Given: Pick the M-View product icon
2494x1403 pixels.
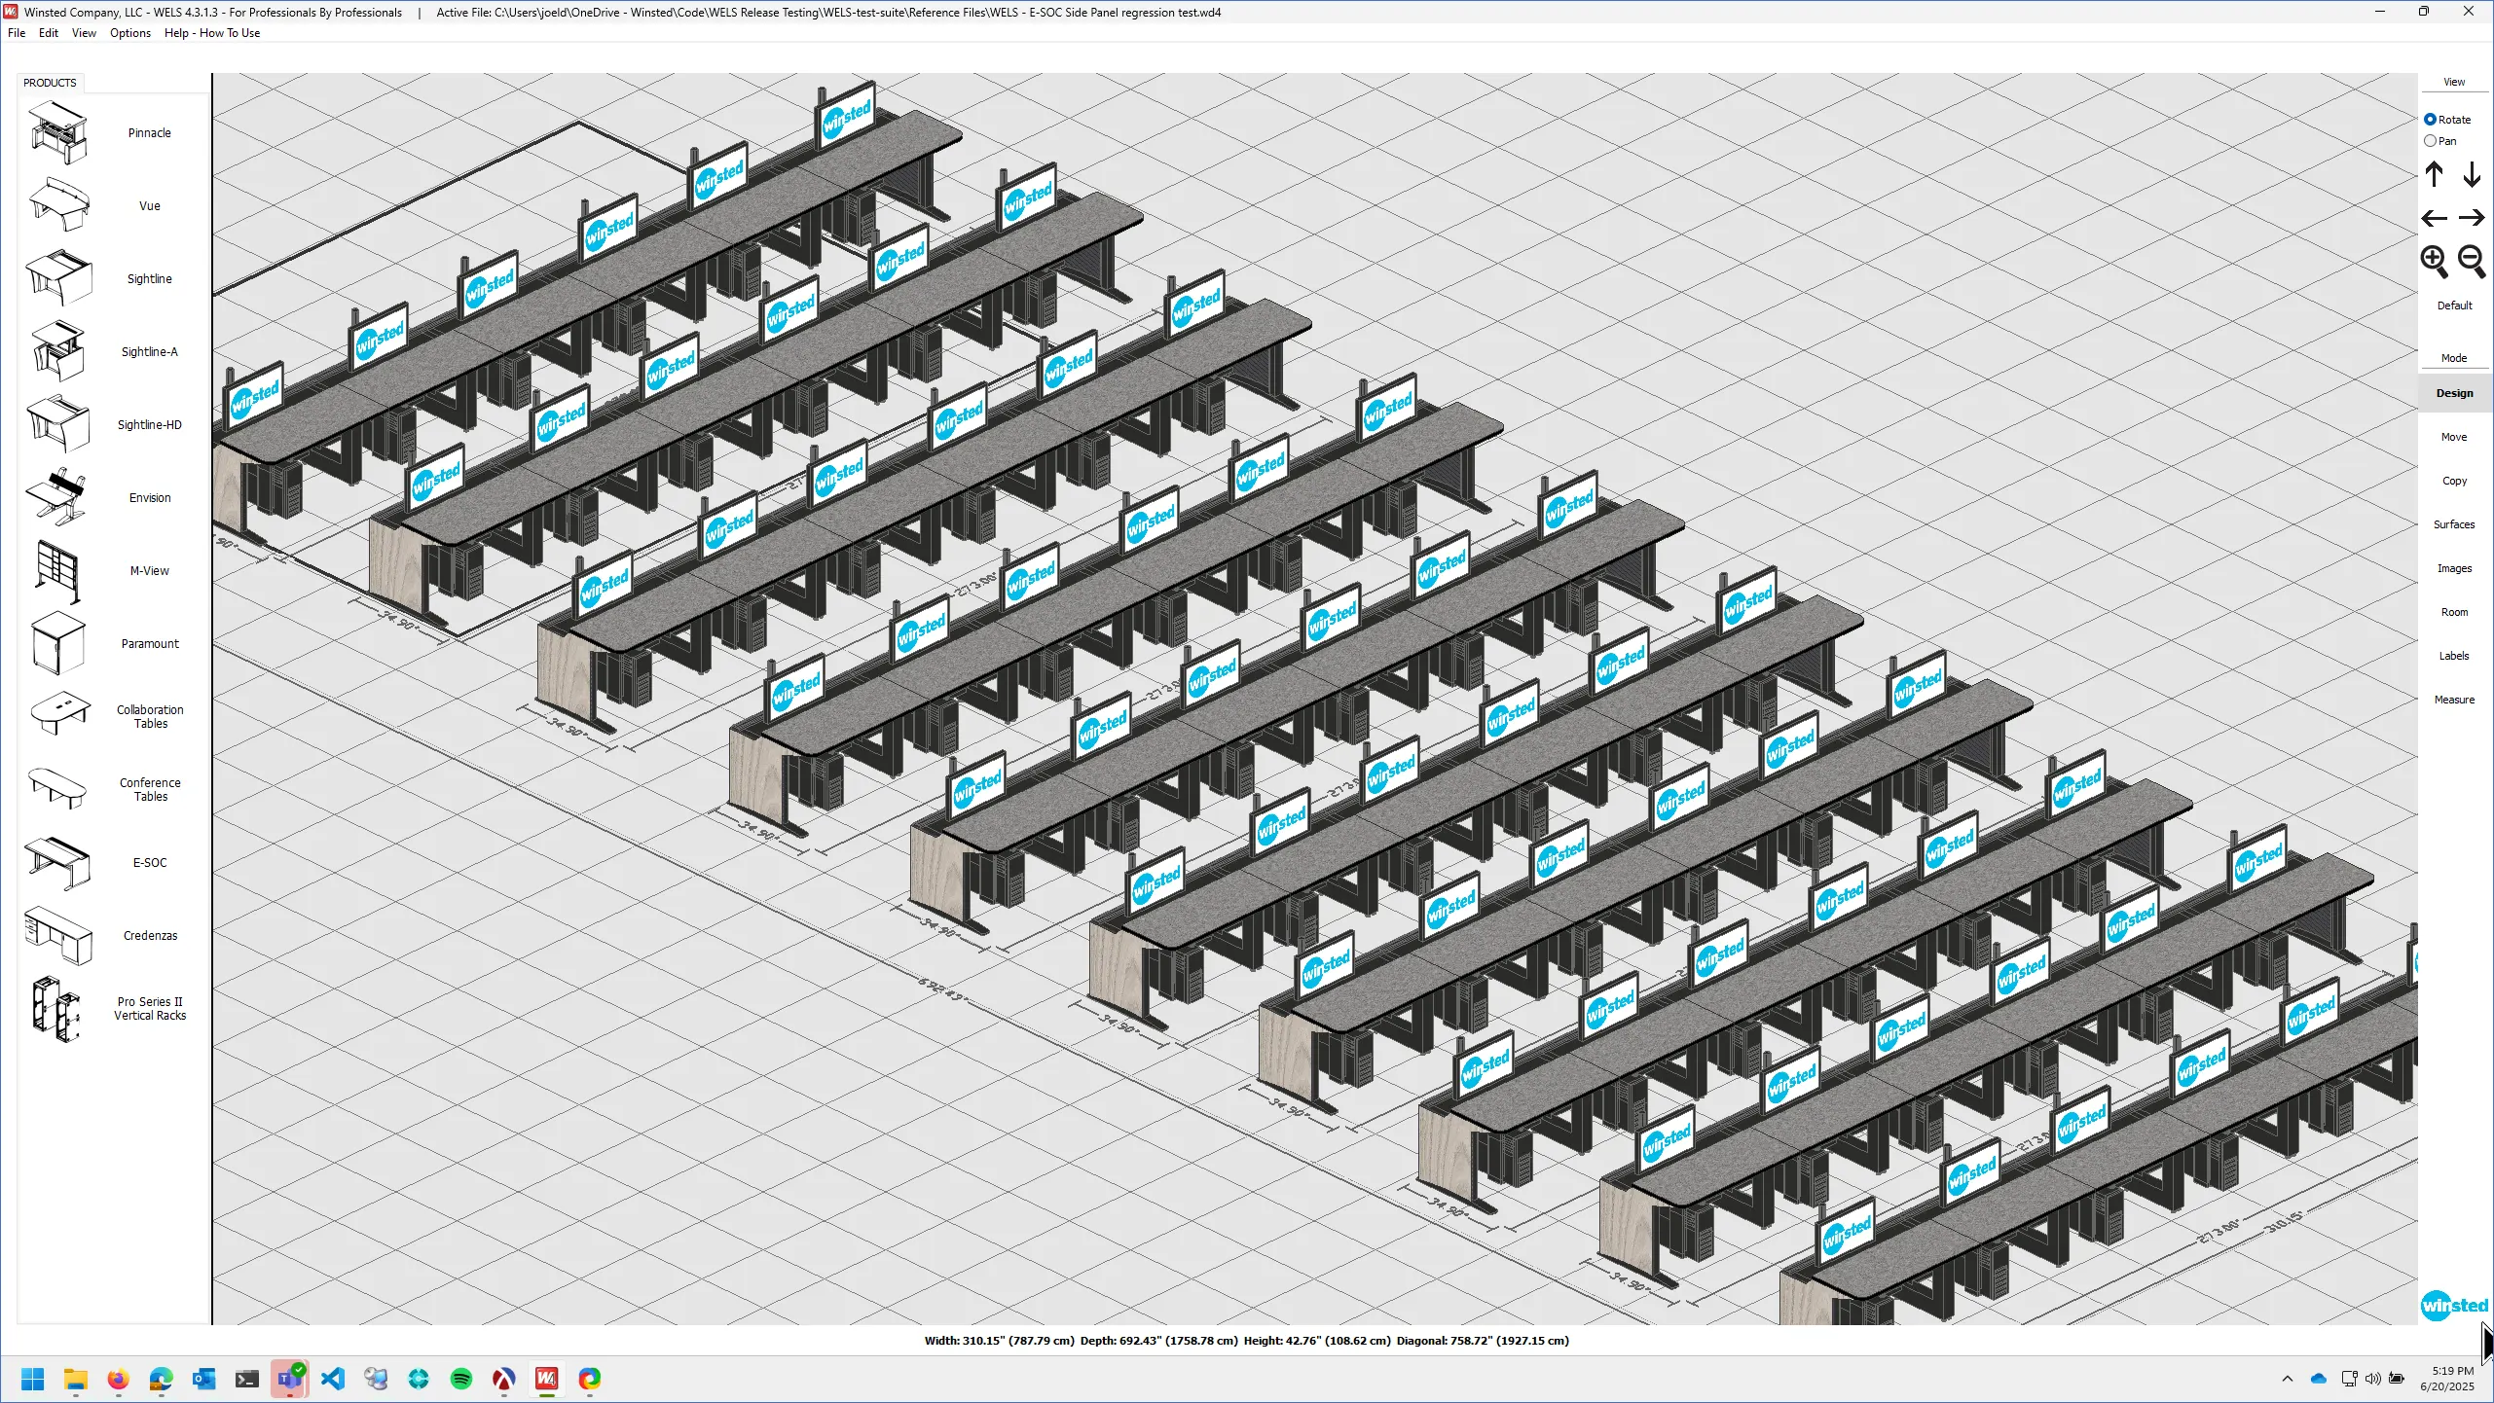Looking at the screenshot, I should [x=58, y=571].
